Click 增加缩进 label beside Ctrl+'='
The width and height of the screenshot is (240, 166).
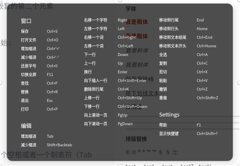pyautogui.click(x=29, y=49)
